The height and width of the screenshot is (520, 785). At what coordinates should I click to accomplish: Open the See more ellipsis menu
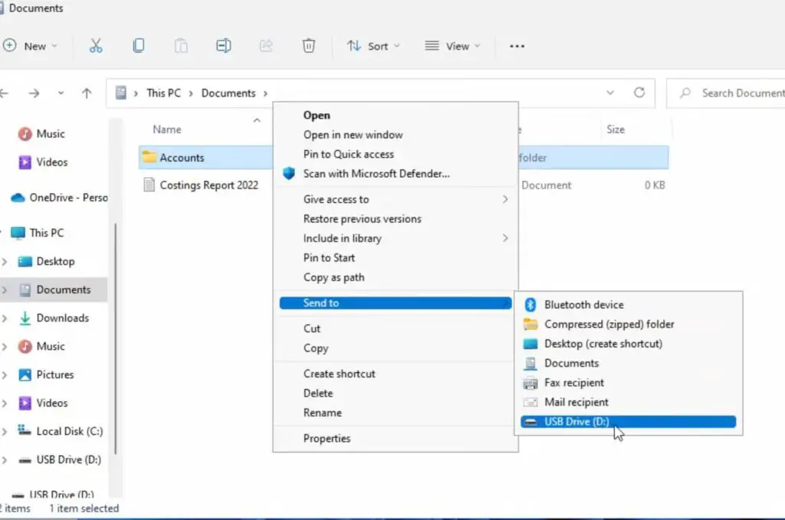click(x=517, y=46)
